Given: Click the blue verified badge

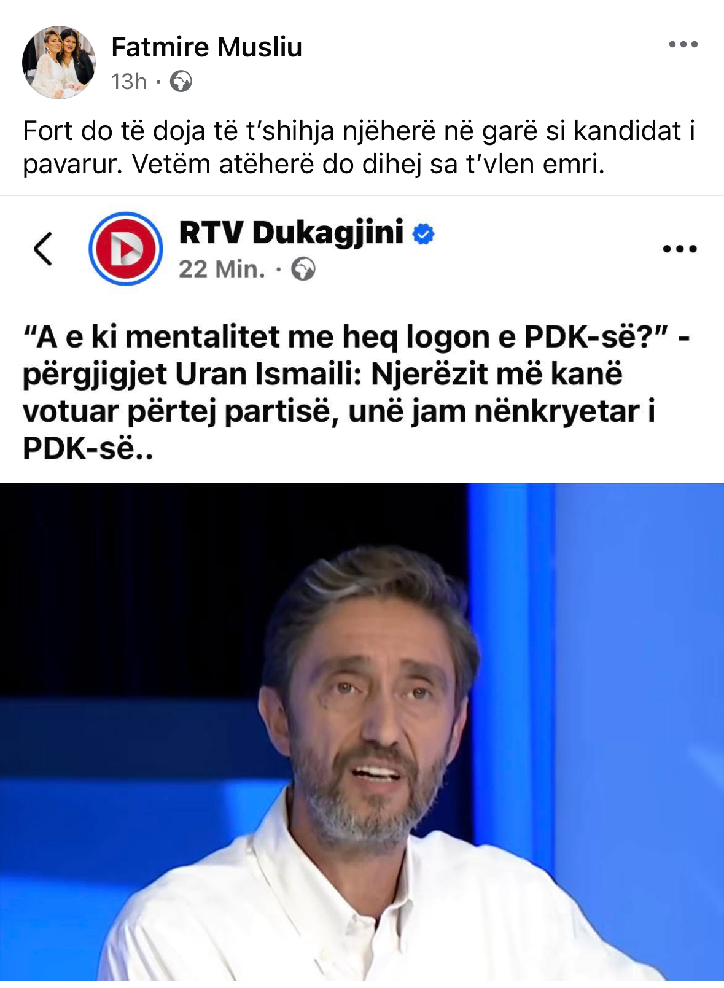Looking at the screenshot, I should coord(423,234).
